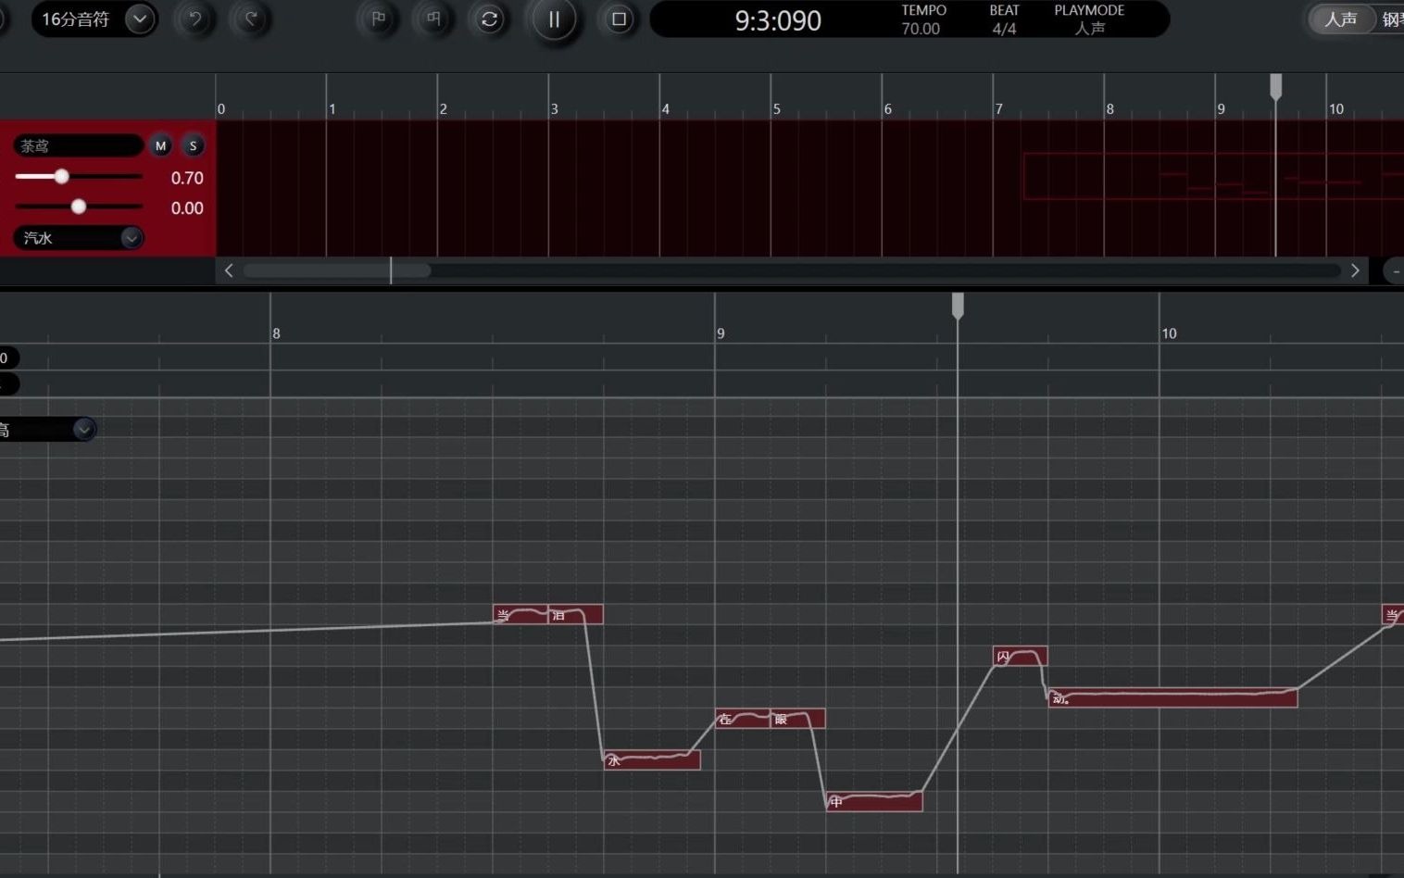Click measure 8 in the piano roll ruler
This screenshot has width=1404, height=878.
(276, 333)
